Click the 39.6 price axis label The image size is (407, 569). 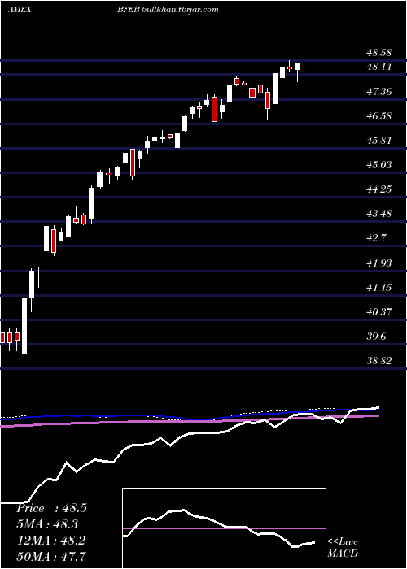[x=376, y=337]
